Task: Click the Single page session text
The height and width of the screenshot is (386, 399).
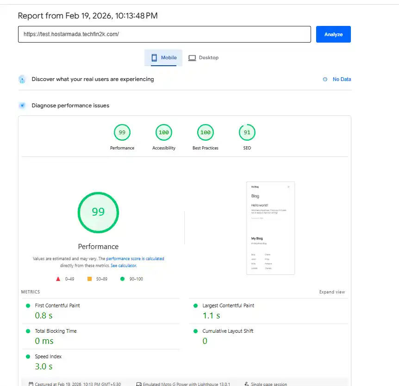Action: coord(269,384)
